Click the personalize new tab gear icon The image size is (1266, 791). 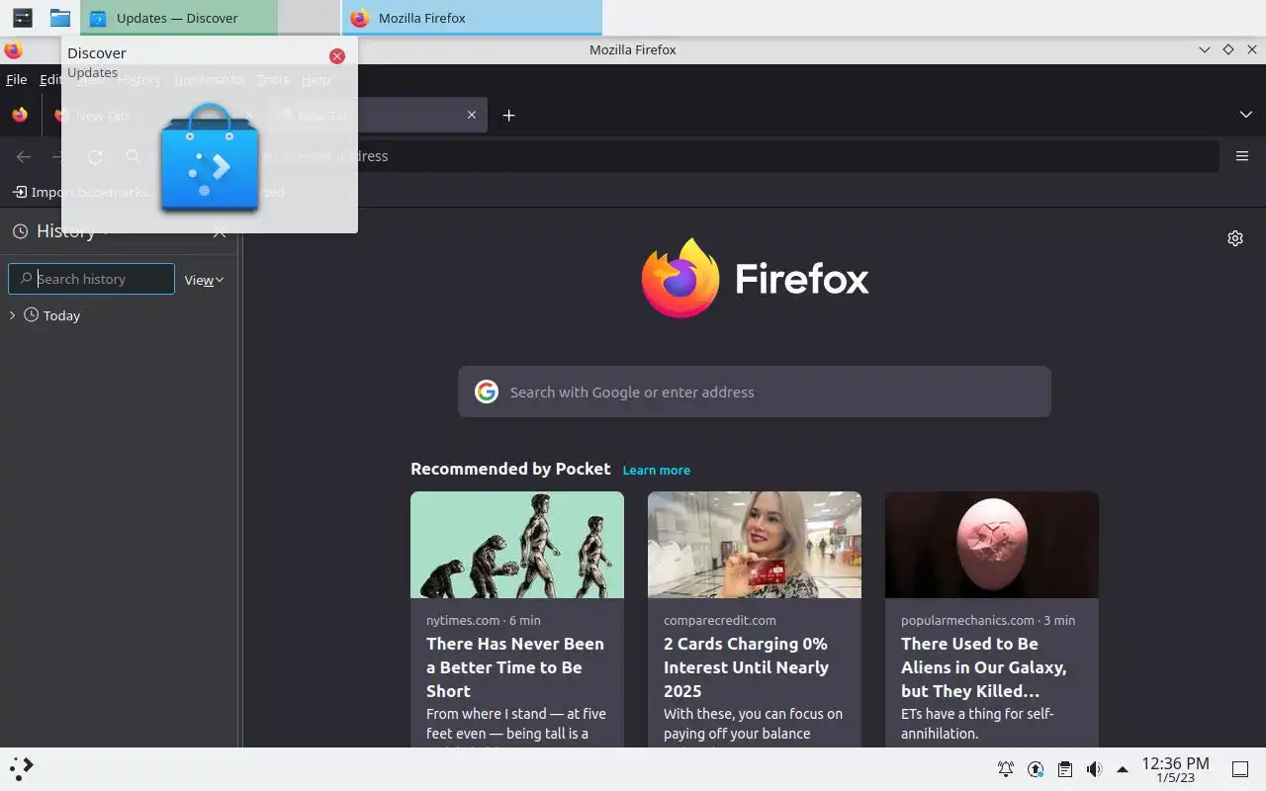[1235, 238]
